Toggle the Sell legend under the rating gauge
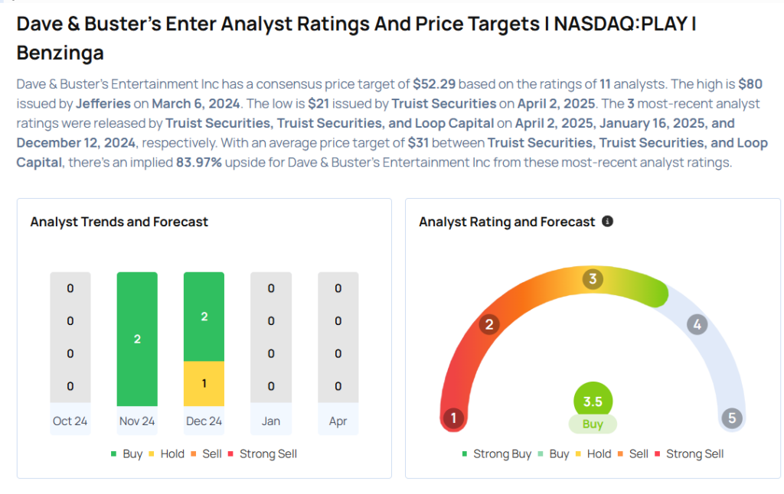 pos(633,453)
